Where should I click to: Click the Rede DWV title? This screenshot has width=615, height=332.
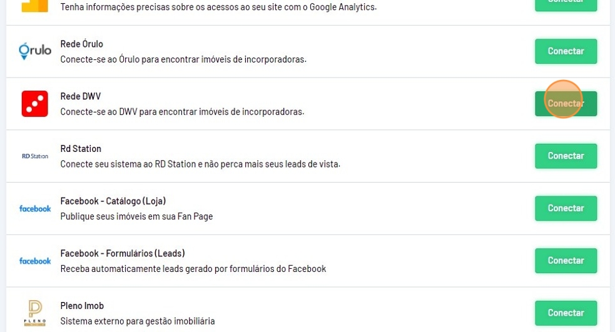click(x=80, y=96)
